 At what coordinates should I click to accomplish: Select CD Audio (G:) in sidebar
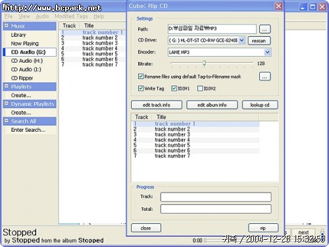(x=30, y=52)
